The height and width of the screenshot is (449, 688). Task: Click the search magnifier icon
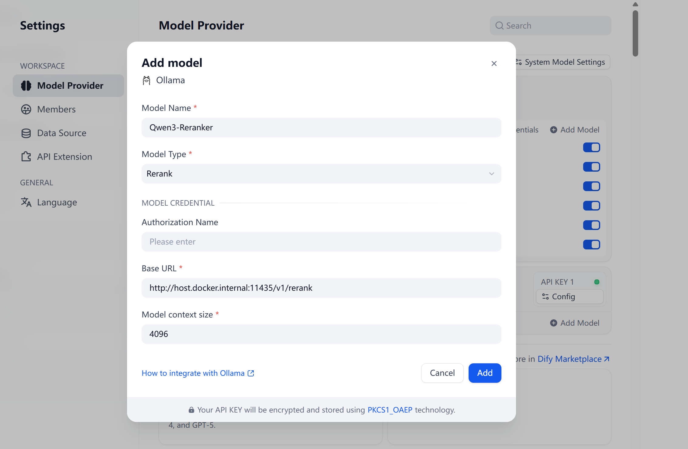tap(499, 26)
